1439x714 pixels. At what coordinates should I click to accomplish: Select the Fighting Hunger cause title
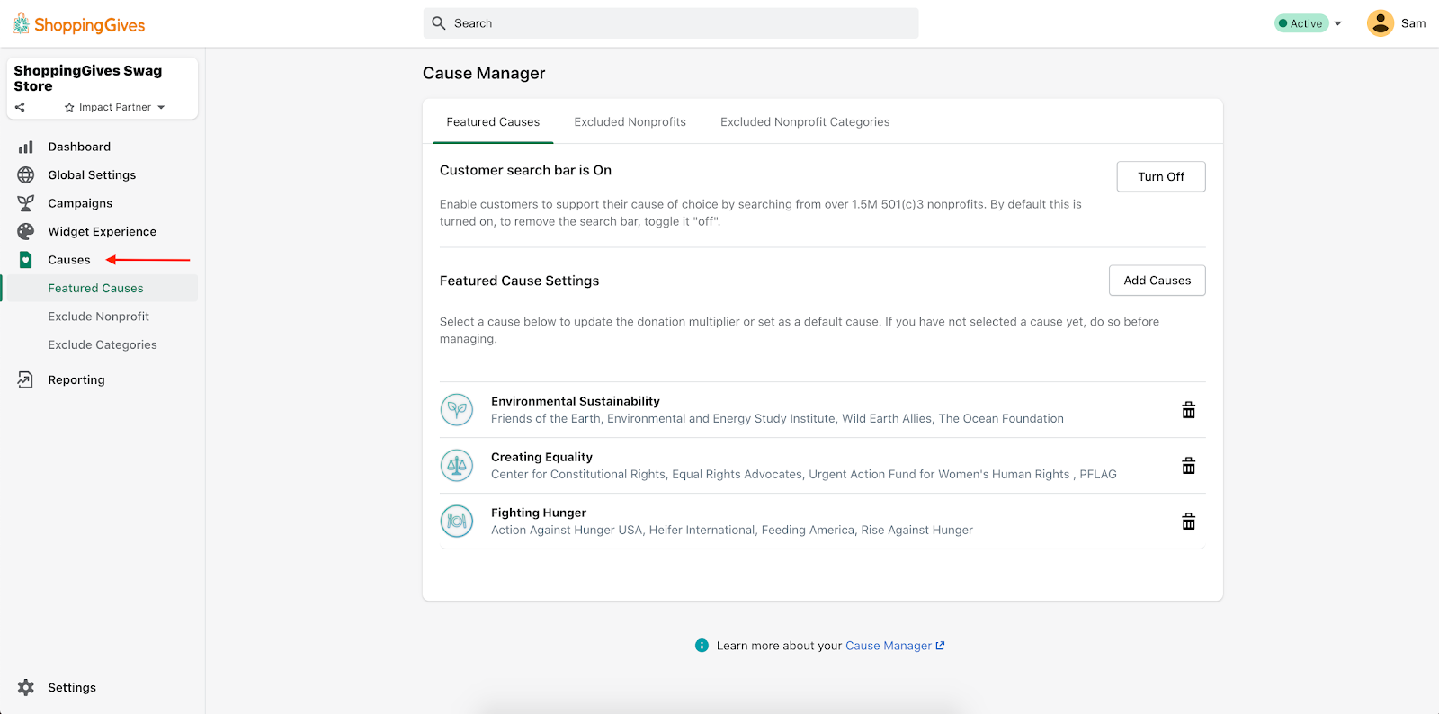(539, 513)
